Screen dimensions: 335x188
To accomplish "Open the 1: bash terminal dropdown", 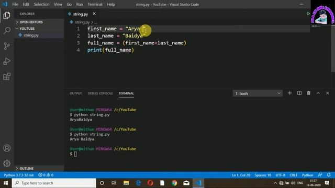I will [x=258, y=93].
